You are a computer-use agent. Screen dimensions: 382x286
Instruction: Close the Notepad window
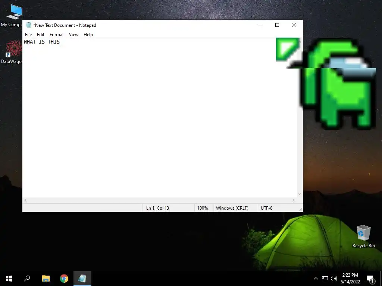pos(294,25)
